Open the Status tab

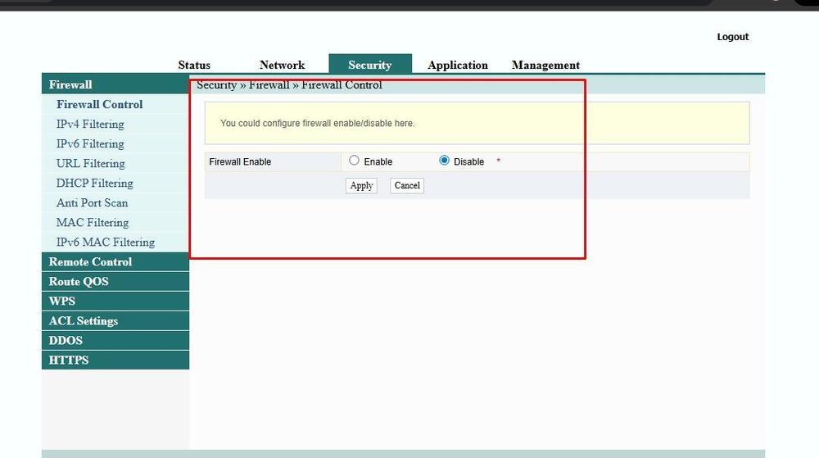[194, 66]
